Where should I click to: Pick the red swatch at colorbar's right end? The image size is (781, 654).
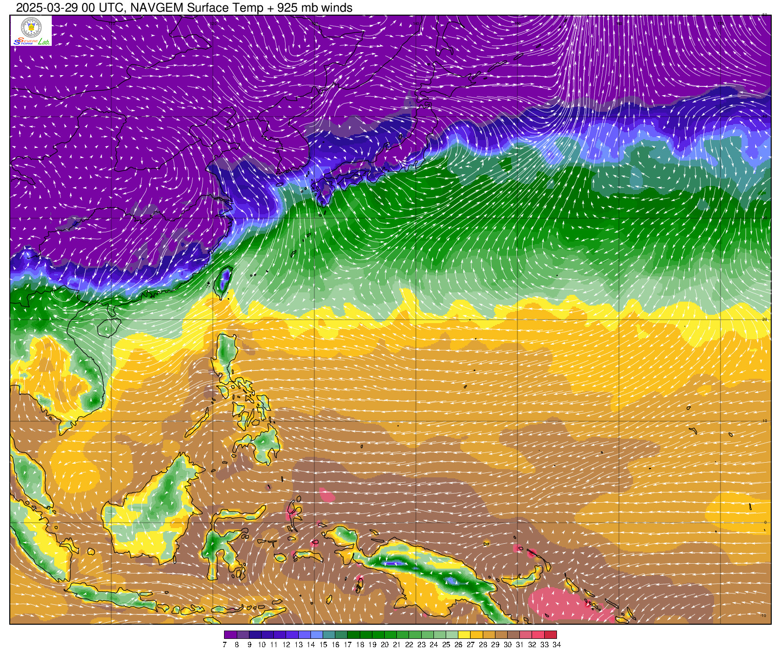point(550,635)
